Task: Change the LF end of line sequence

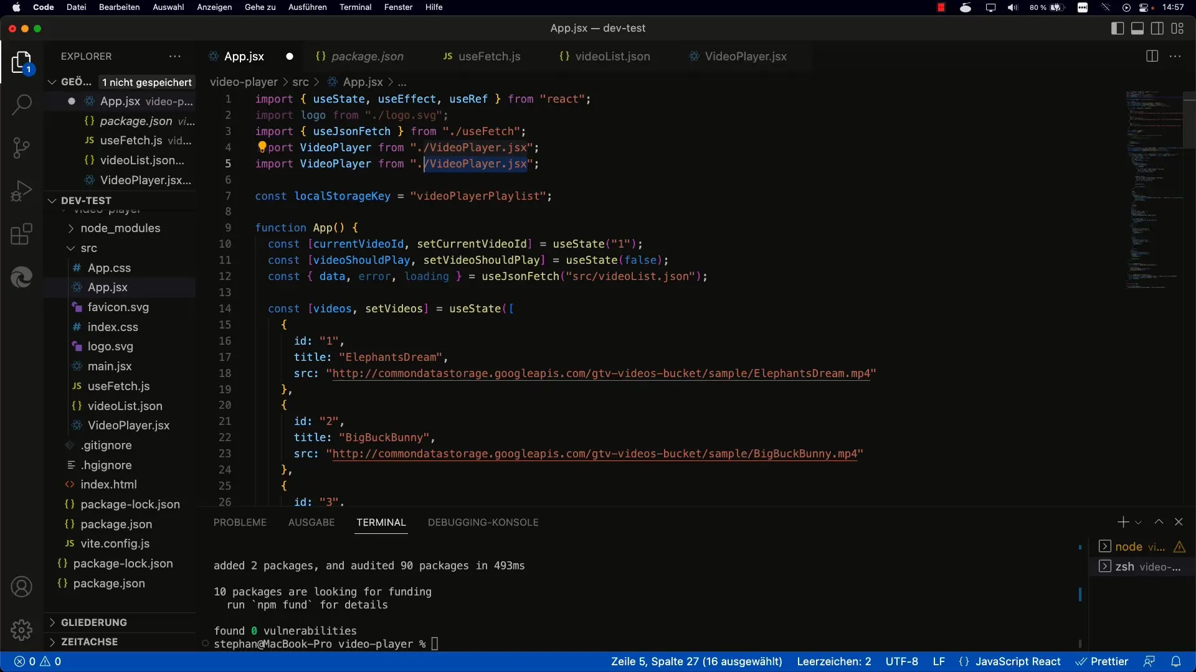Action: tap(939, 661)
